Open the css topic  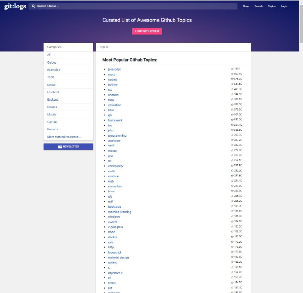tap(110, 90)
